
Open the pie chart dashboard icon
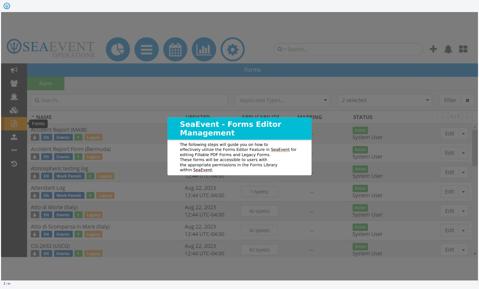(x=118, y=49)
